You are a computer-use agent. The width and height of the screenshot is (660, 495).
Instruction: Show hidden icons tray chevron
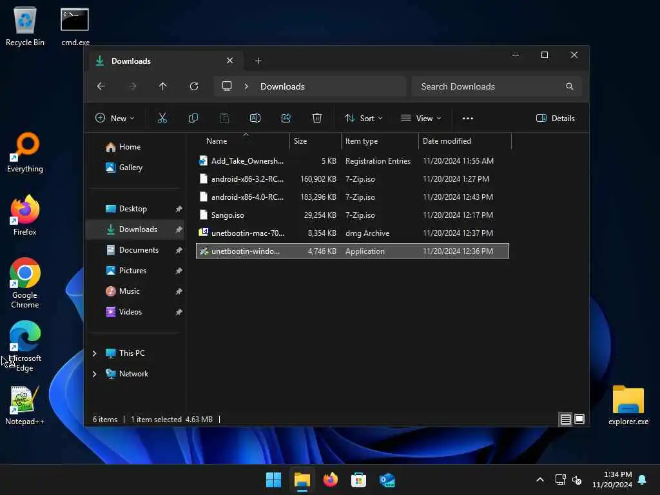pyautogui.click(x=540, y=480)
